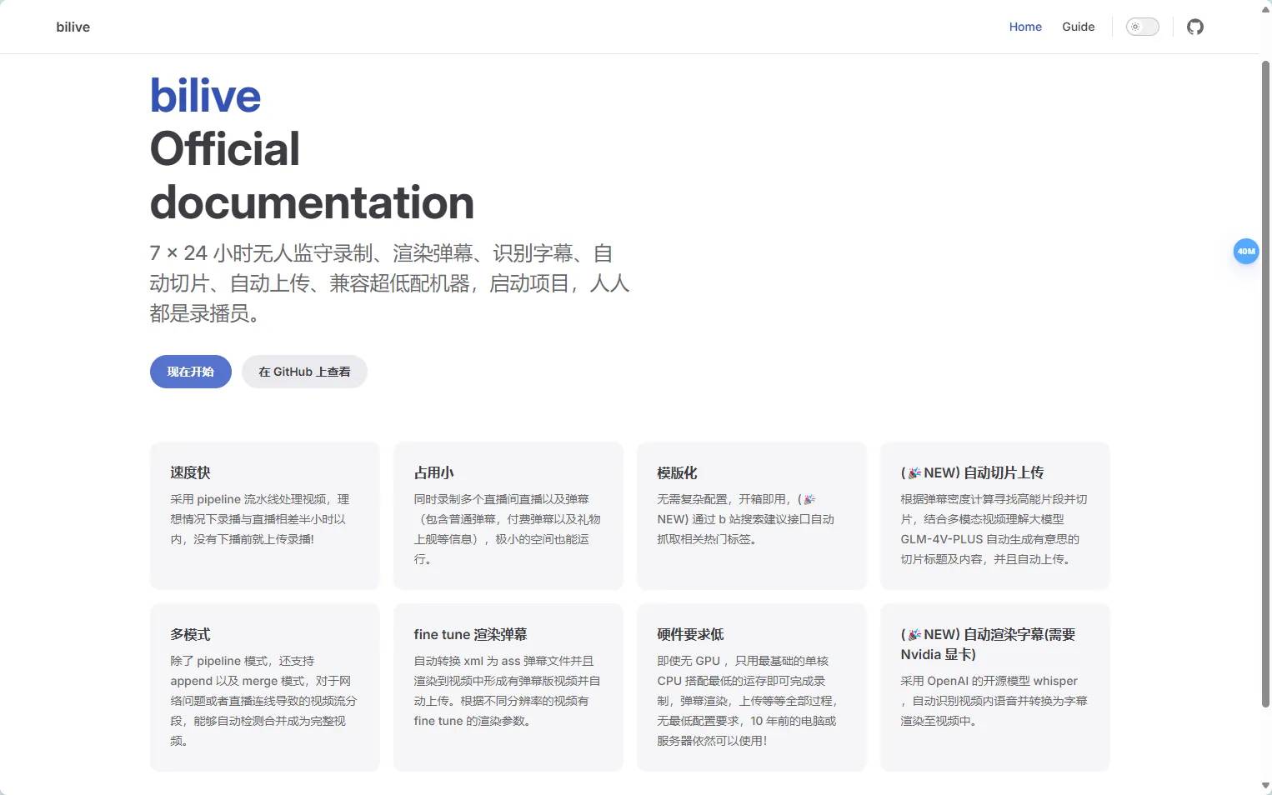Open the GitHub repository icon
Image resolution: width=1272 pixels, height=795 pixels.
click(x=1194, y=27)
